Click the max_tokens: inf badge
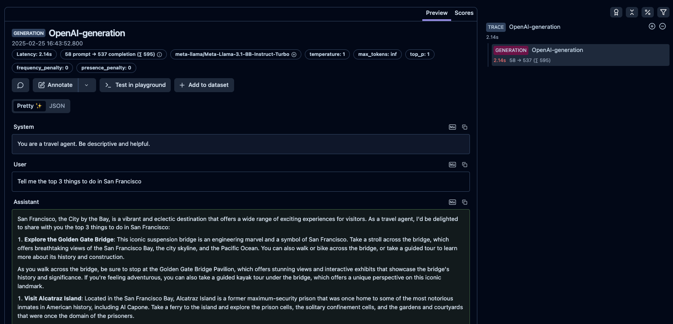This screenshot has height=324, width=673. tap(377, 55)
